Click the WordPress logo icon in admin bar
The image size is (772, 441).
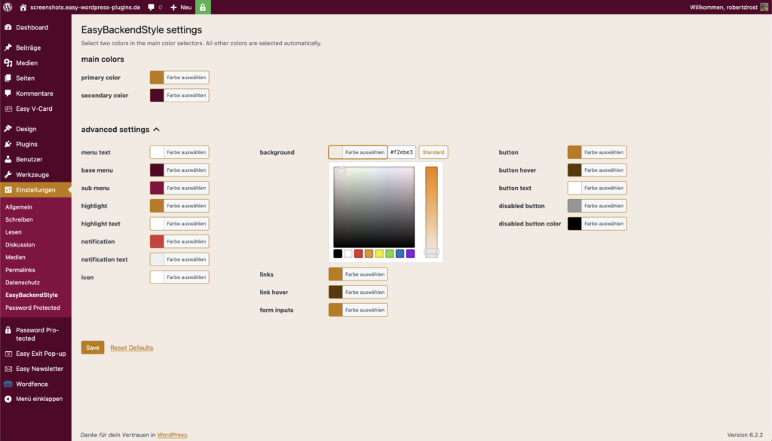tap(8, 7)
